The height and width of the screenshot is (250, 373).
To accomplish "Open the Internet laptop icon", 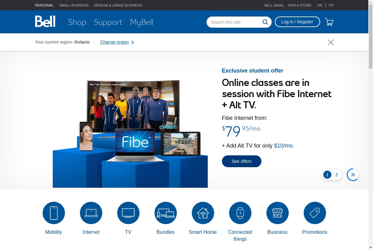I will (91, 213).
